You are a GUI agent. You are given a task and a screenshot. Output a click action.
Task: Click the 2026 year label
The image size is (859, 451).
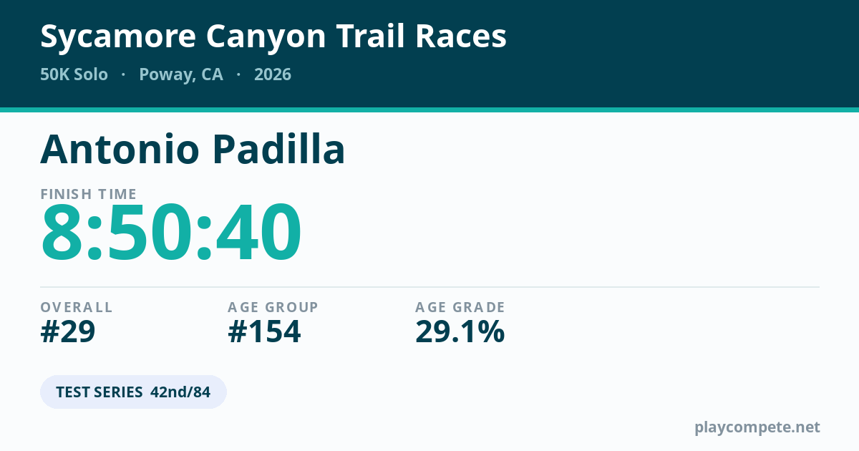coord(273,74)
